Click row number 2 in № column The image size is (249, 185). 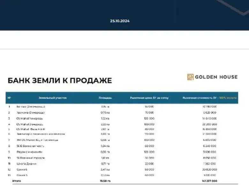click(x=9, y=113)
